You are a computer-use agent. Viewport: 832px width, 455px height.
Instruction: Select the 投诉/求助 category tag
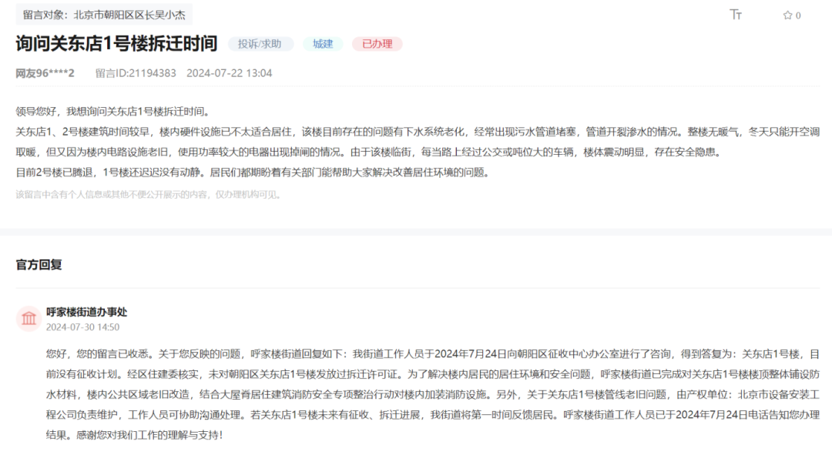click(260, 44)
